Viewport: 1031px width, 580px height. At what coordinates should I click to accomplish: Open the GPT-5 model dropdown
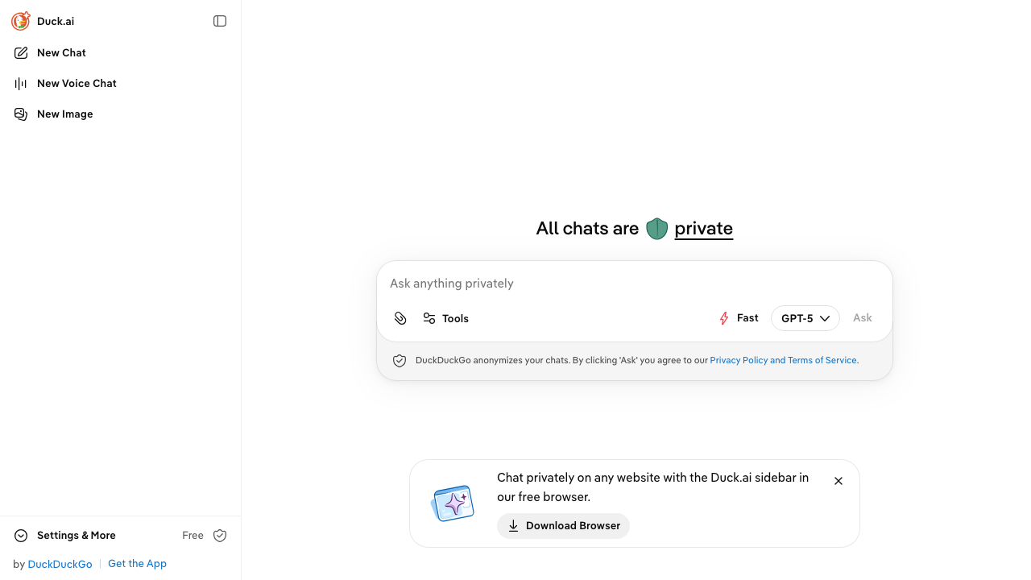[x=805, y=318]
